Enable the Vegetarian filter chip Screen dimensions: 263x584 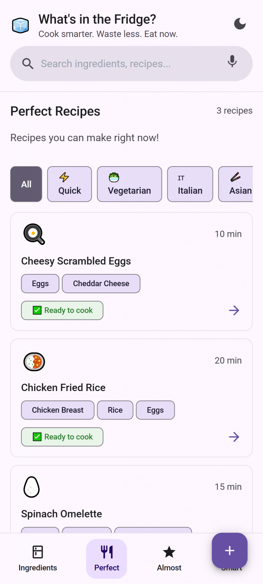click(129, 184)
